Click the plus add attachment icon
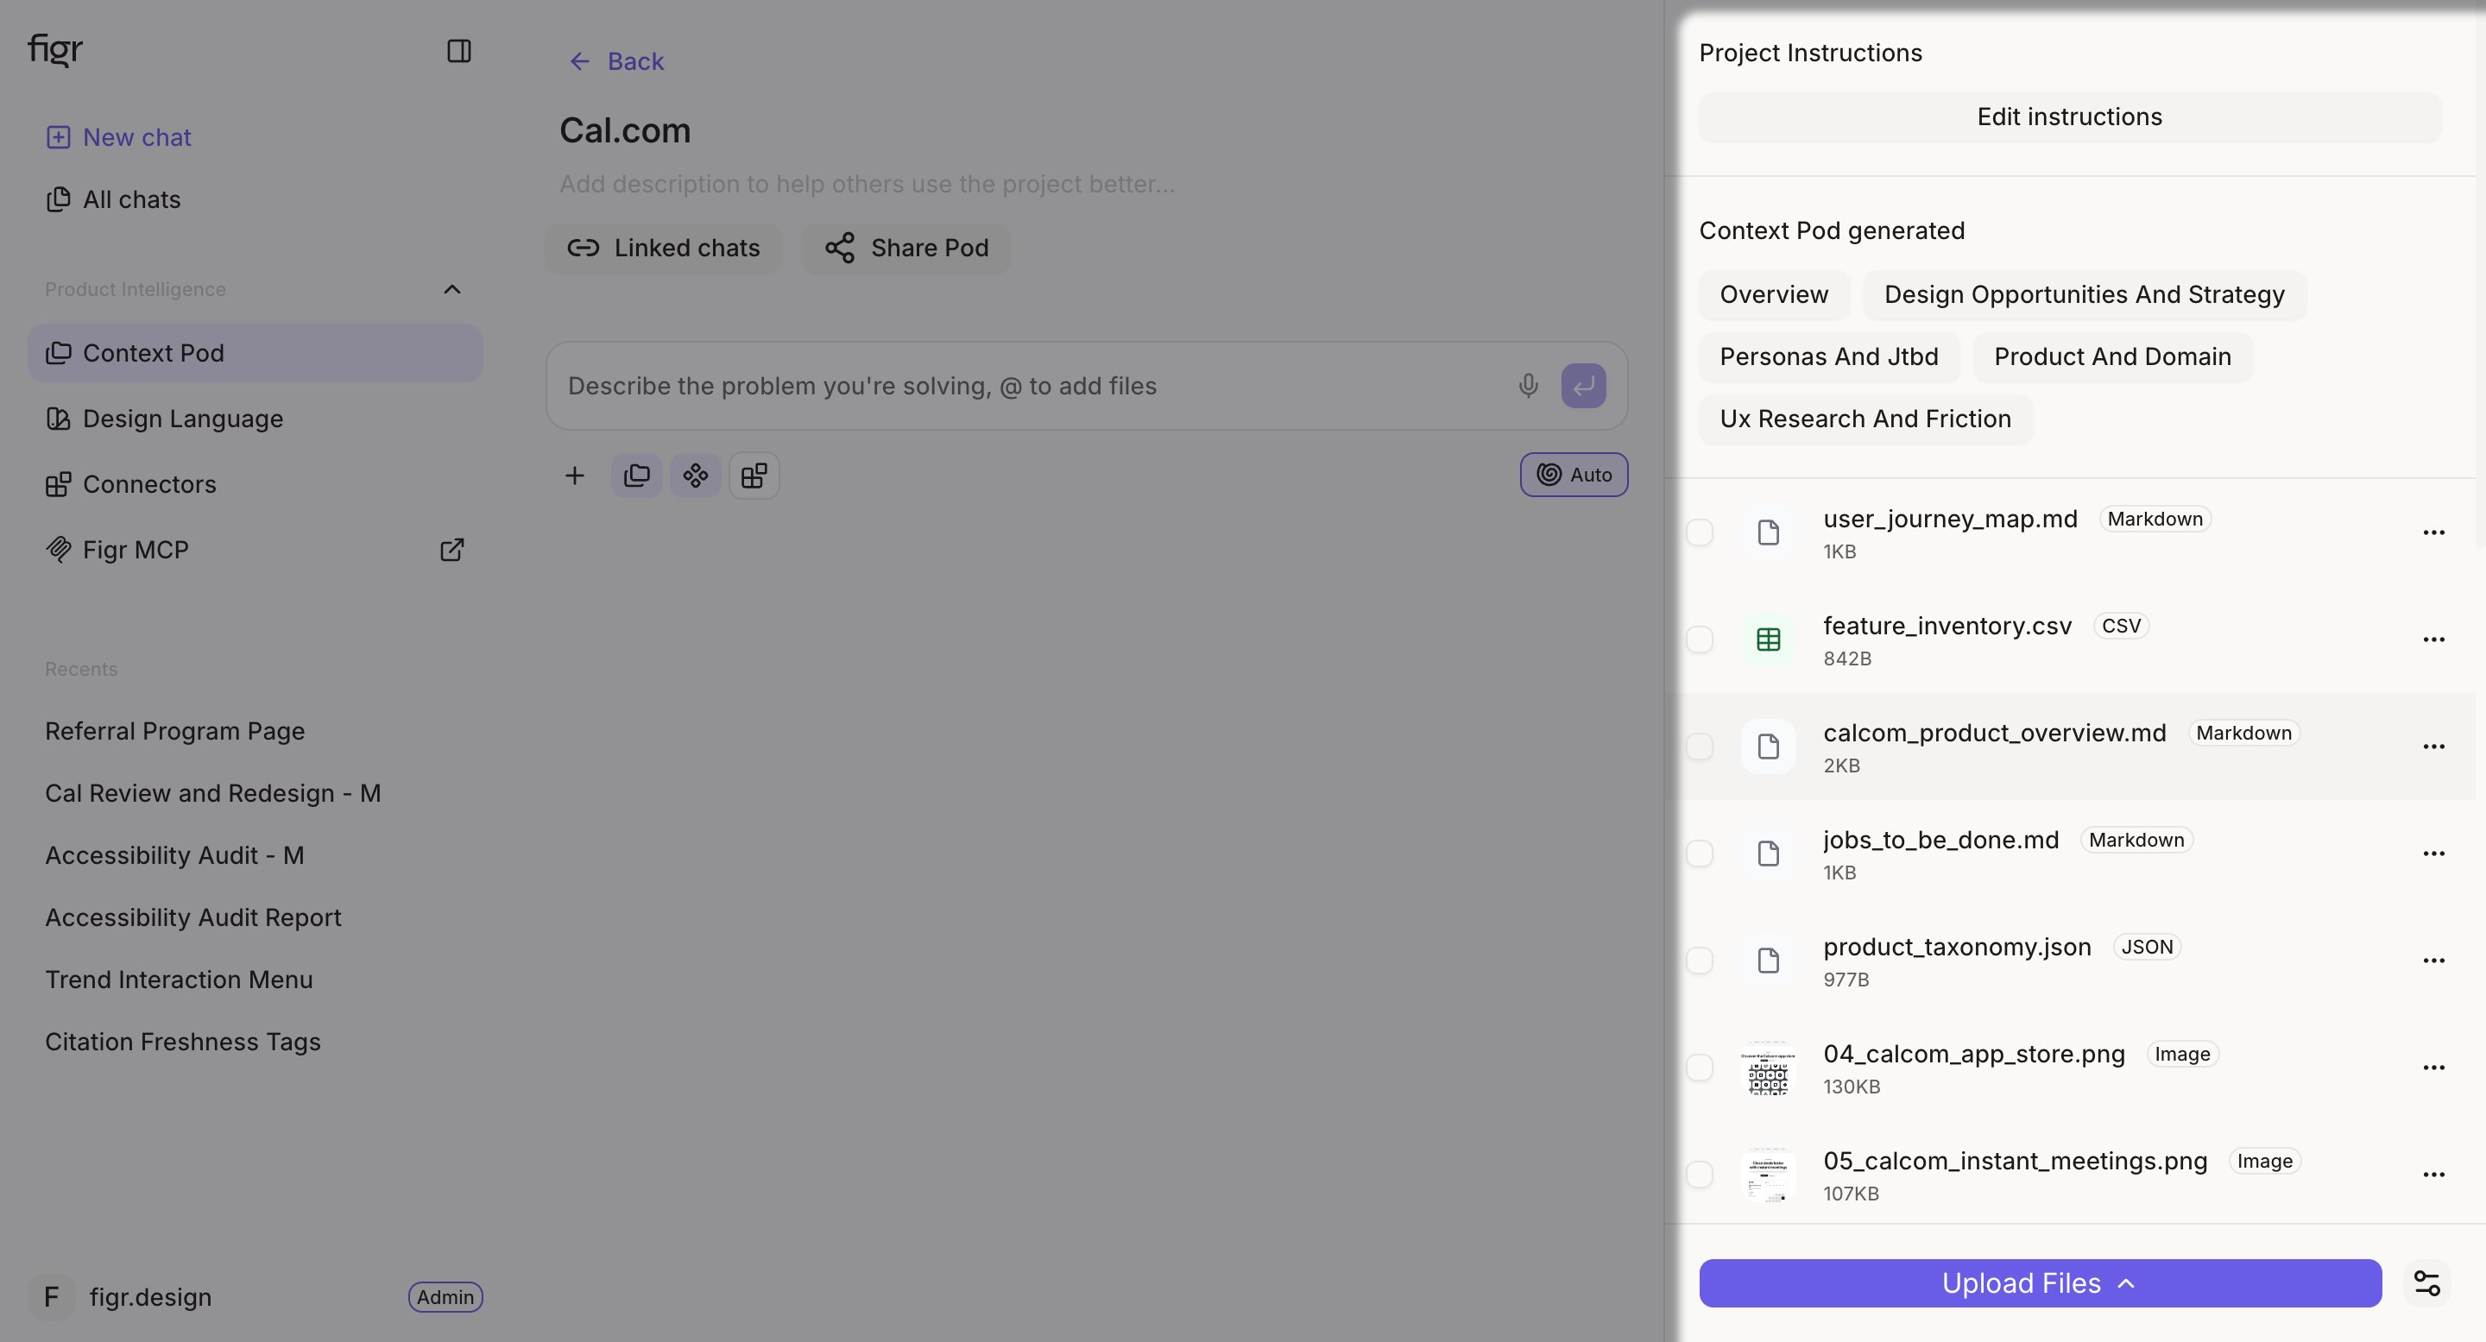The width and height of the screenshot is (2486, 1342). coord(574,476)
